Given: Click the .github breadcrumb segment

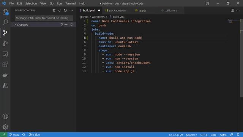Looking at the screenshot, I should click(x=84, y=17).
